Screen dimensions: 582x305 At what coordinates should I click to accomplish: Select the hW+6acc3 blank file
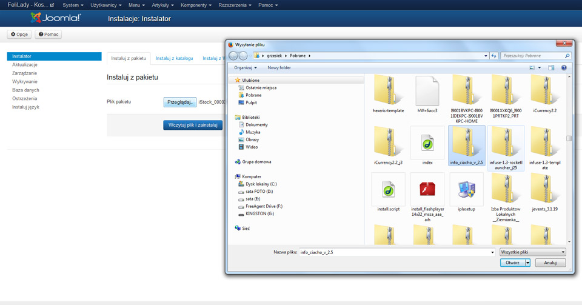tap(427, 94)
